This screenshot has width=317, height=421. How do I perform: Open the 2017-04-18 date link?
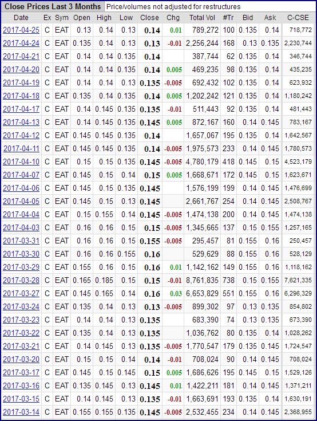point(21,96)
